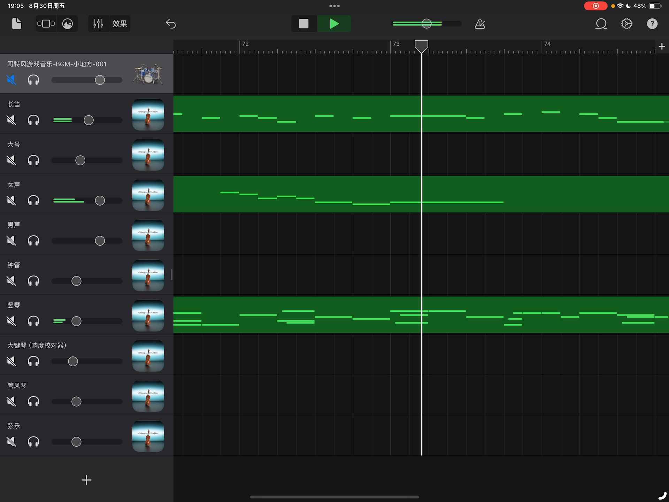Stop playback
Image resolution: width=669 pixels, height=502 pixels.
(304, 24)
